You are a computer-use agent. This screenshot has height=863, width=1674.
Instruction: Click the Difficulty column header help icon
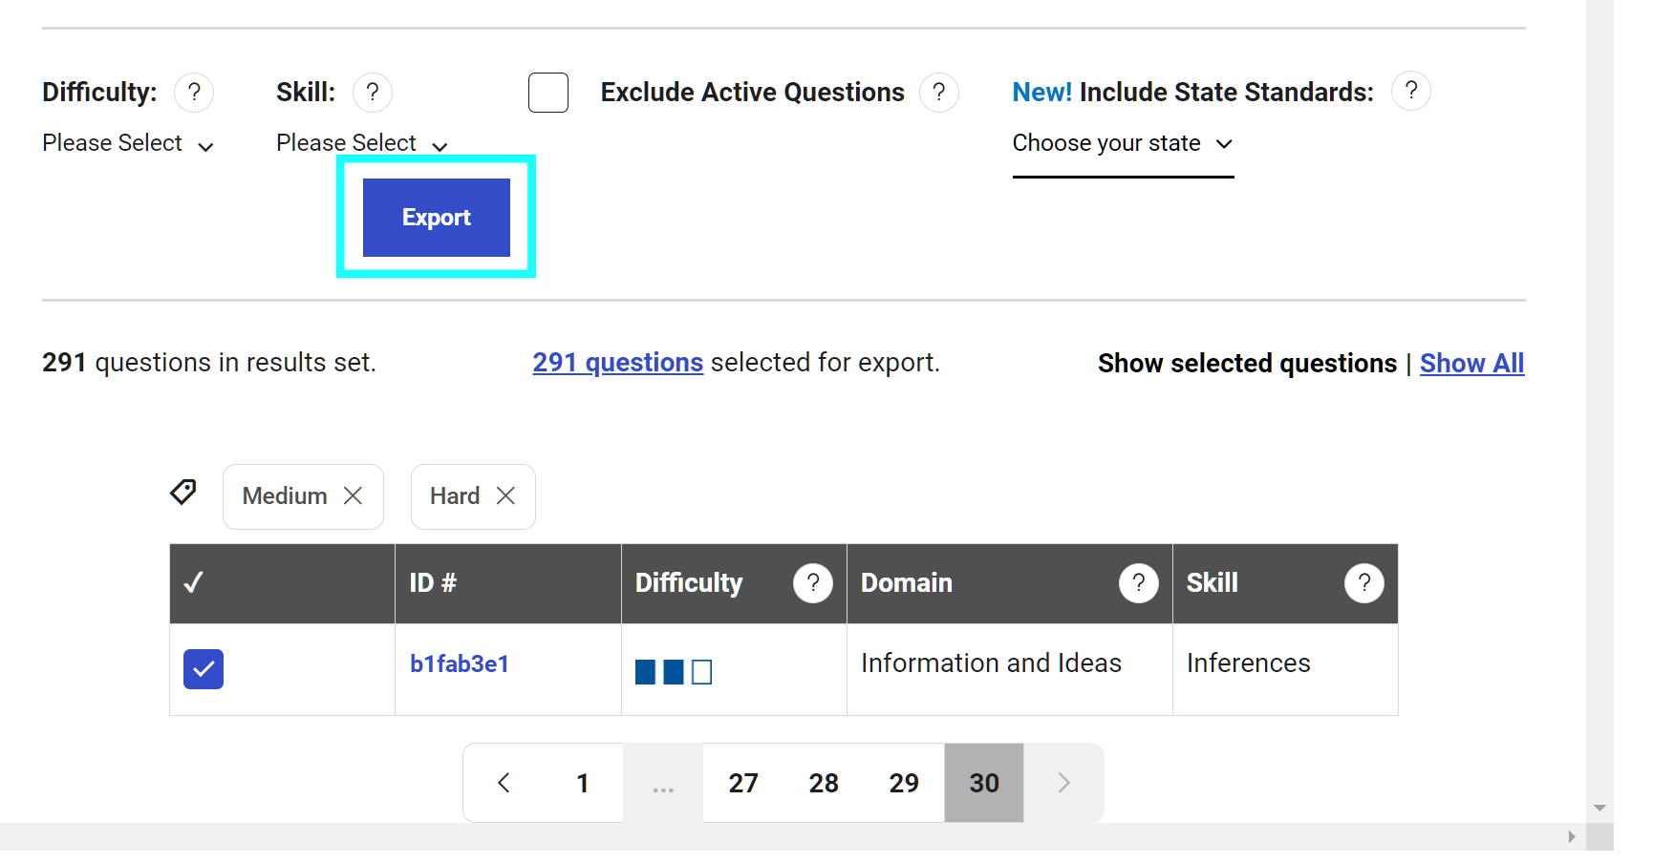click(x=813, y=582)
